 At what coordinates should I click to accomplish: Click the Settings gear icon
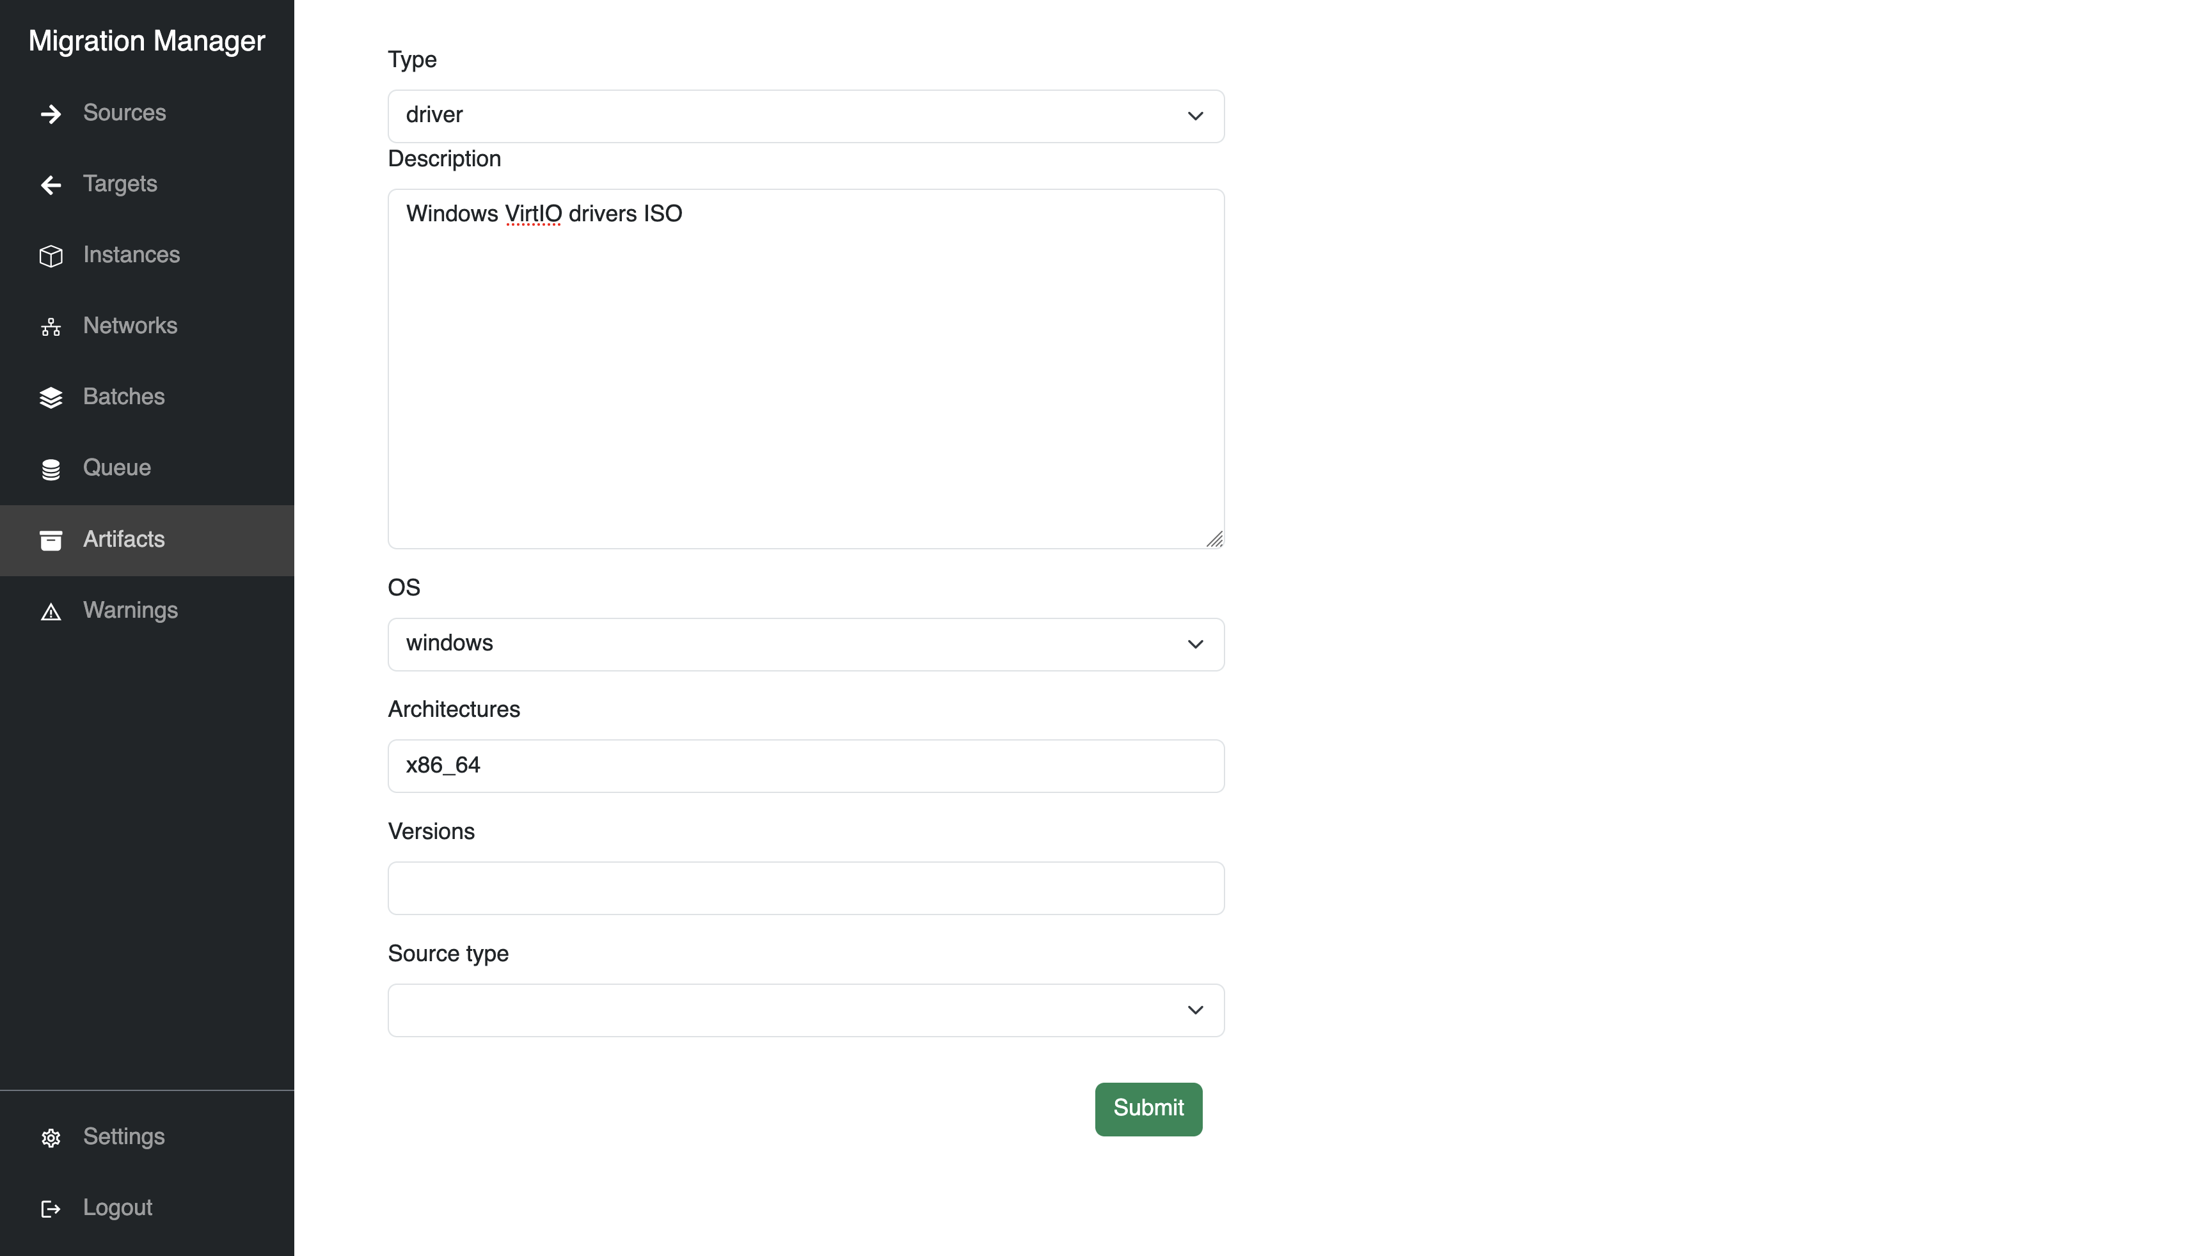point(51,1138)
